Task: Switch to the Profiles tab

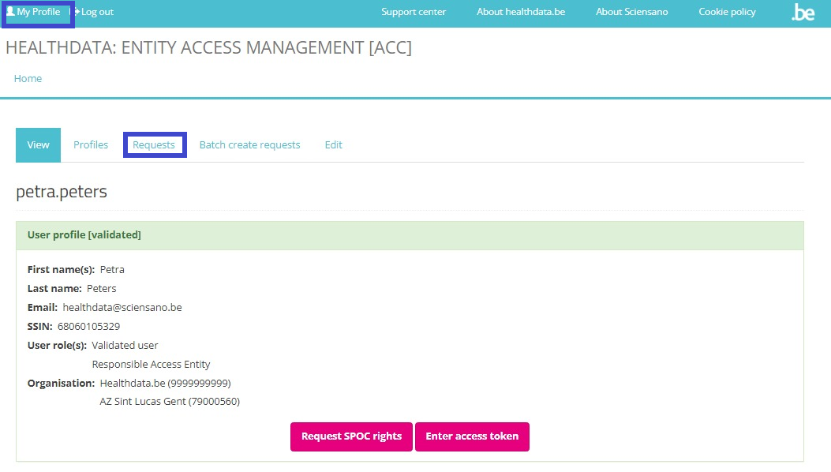Action: [91, 145]
